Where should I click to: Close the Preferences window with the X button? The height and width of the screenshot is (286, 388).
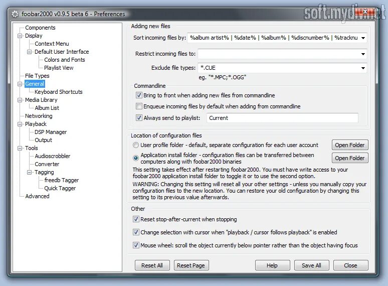[x=365, y=12]
